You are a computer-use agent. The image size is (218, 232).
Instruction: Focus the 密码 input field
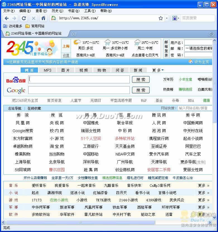coord(198,55)
